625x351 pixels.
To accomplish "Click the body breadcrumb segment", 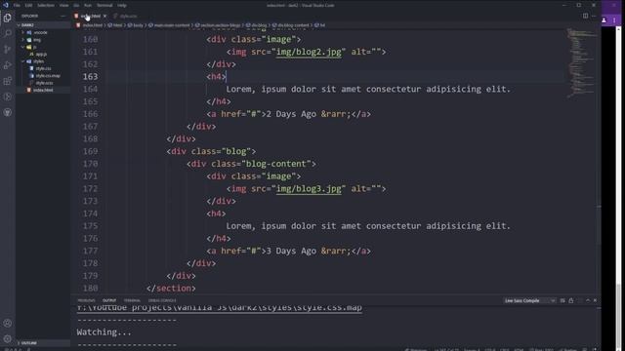I will 138,25.
